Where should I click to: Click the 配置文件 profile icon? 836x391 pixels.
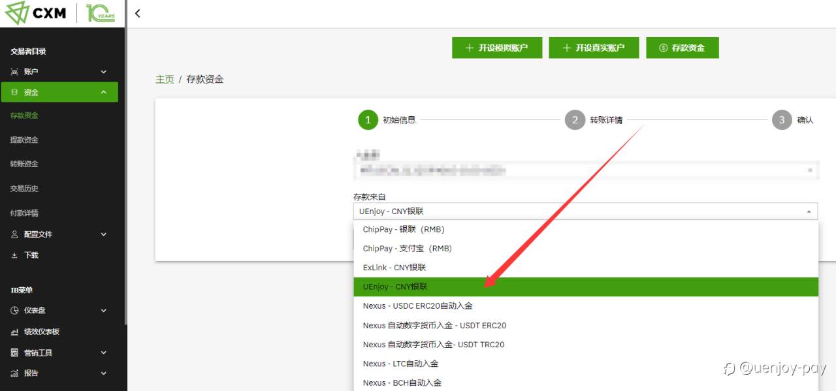[14, 234]
